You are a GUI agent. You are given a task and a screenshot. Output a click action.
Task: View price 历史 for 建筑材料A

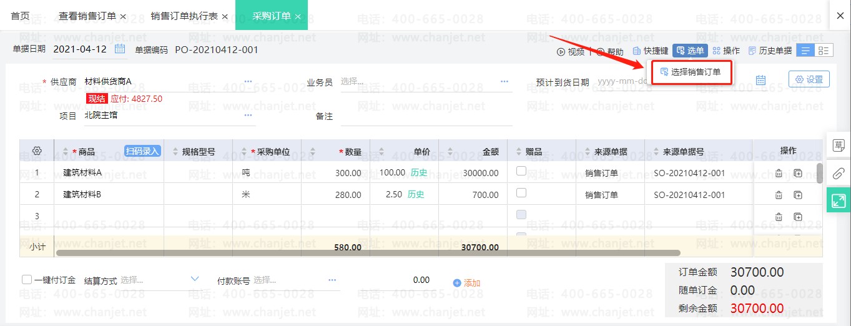[x=419, y=172]
